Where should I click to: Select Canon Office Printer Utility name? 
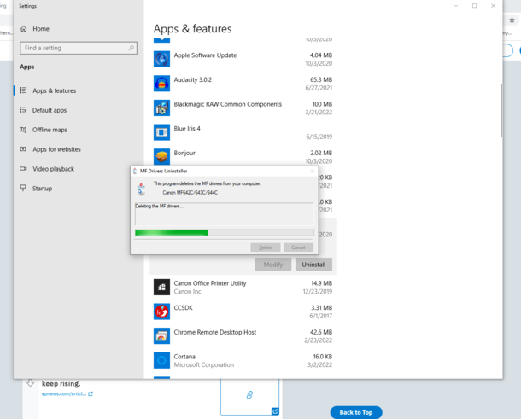click(210, 283)
